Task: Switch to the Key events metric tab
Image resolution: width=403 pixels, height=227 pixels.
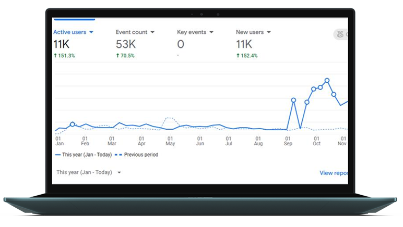Action: (192, 32)
